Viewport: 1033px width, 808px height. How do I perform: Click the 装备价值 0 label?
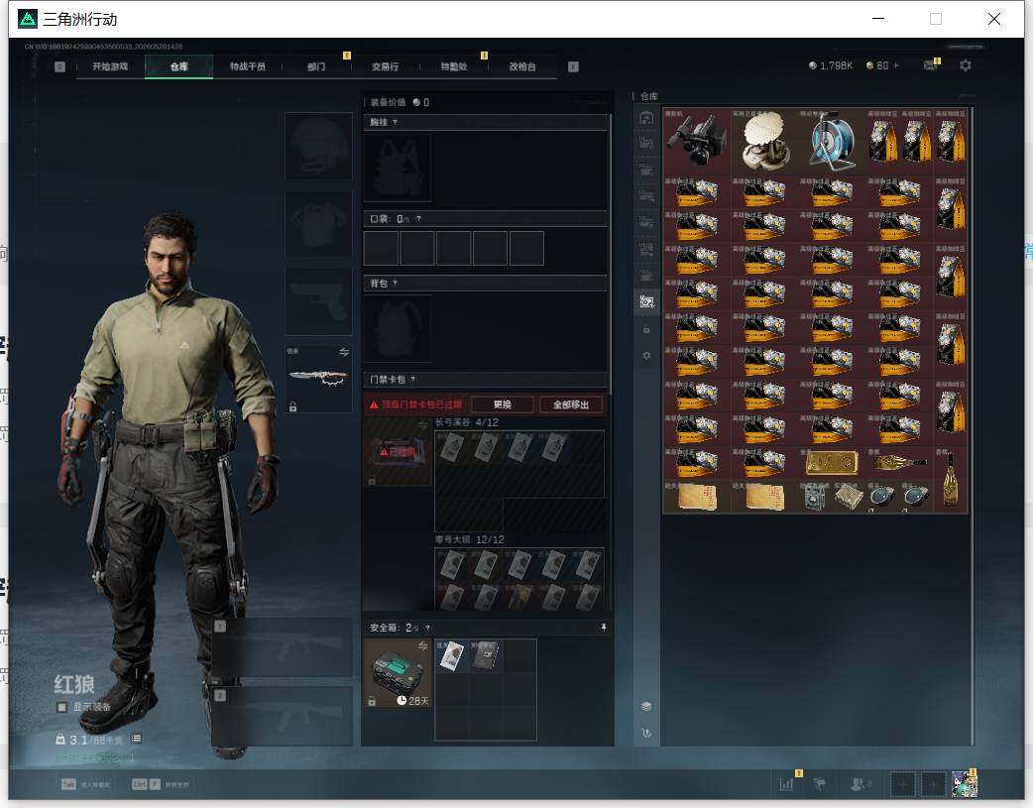400,102
